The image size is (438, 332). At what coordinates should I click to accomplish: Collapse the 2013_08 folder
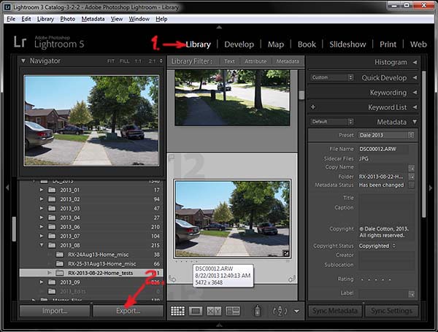[42, 245]
